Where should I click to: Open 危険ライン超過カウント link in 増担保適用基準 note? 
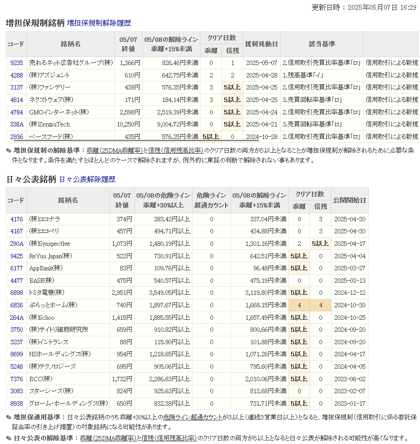coord(193,417)
